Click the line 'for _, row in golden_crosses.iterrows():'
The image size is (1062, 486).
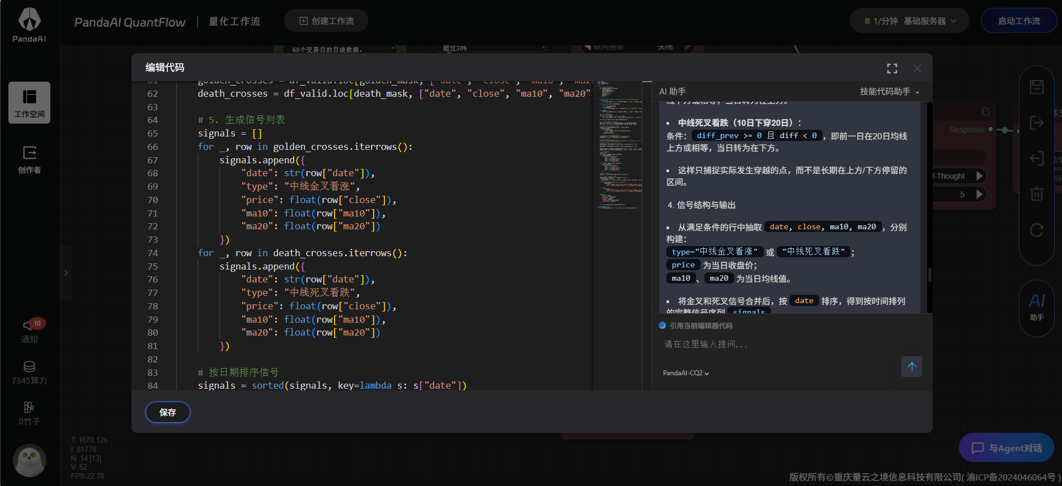[x=305, y=147]
